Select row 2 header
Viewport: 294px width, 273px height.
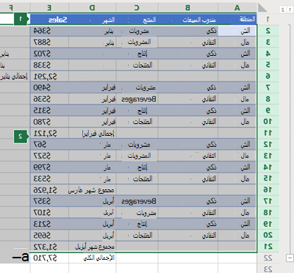click(x=268, y=31)
